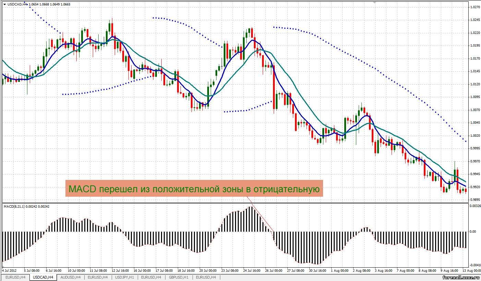The height and width of the screenshot is (281, 481).
Task: Switch to the USDJPY,H1 chart tab
Action: tap(125, 277)
